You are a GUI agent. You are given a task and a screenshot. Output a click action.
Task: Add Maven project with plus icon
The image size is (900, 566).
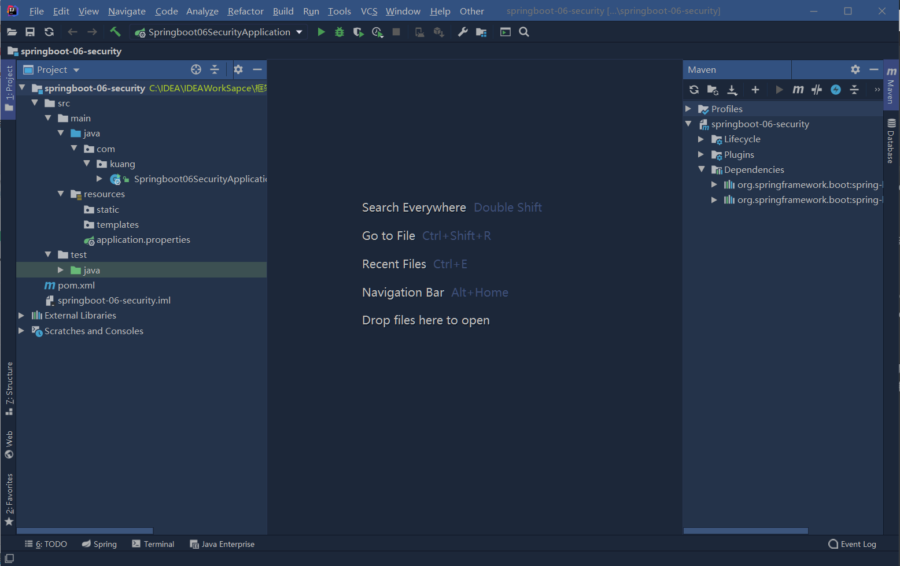(x=755, y=90)
